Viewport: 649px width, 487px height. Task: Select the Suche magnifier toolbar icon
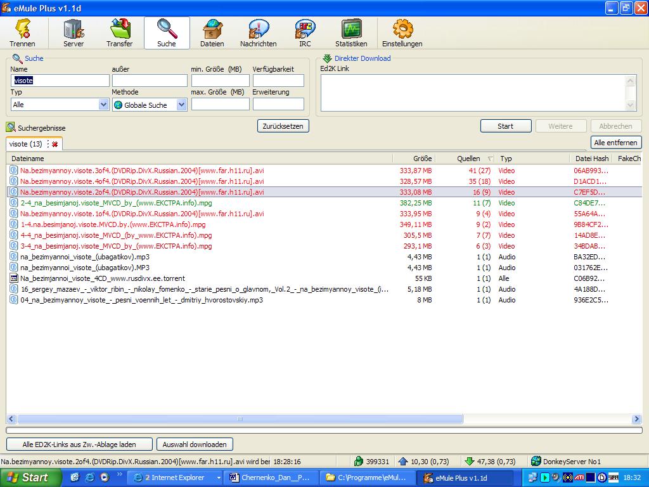[x=167, y=33]
